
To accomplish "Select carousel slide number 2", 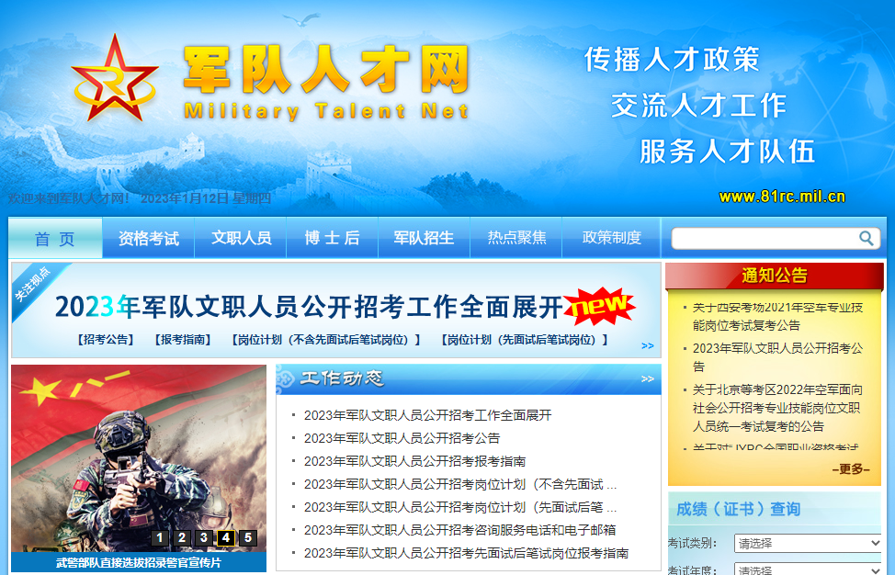I will point(182,537).
